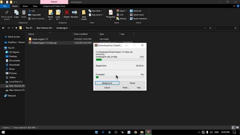Open Documents in sidebar
The height and width of the screenshot is (135, 240).
15,61
